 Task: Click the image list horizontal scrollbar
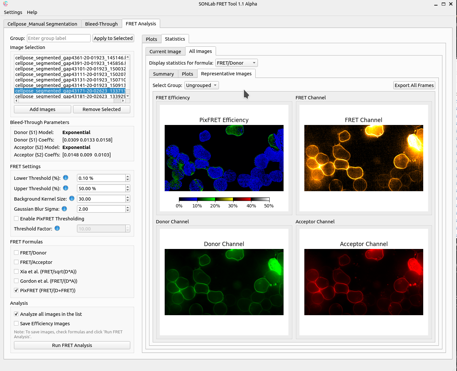point(70,101)
